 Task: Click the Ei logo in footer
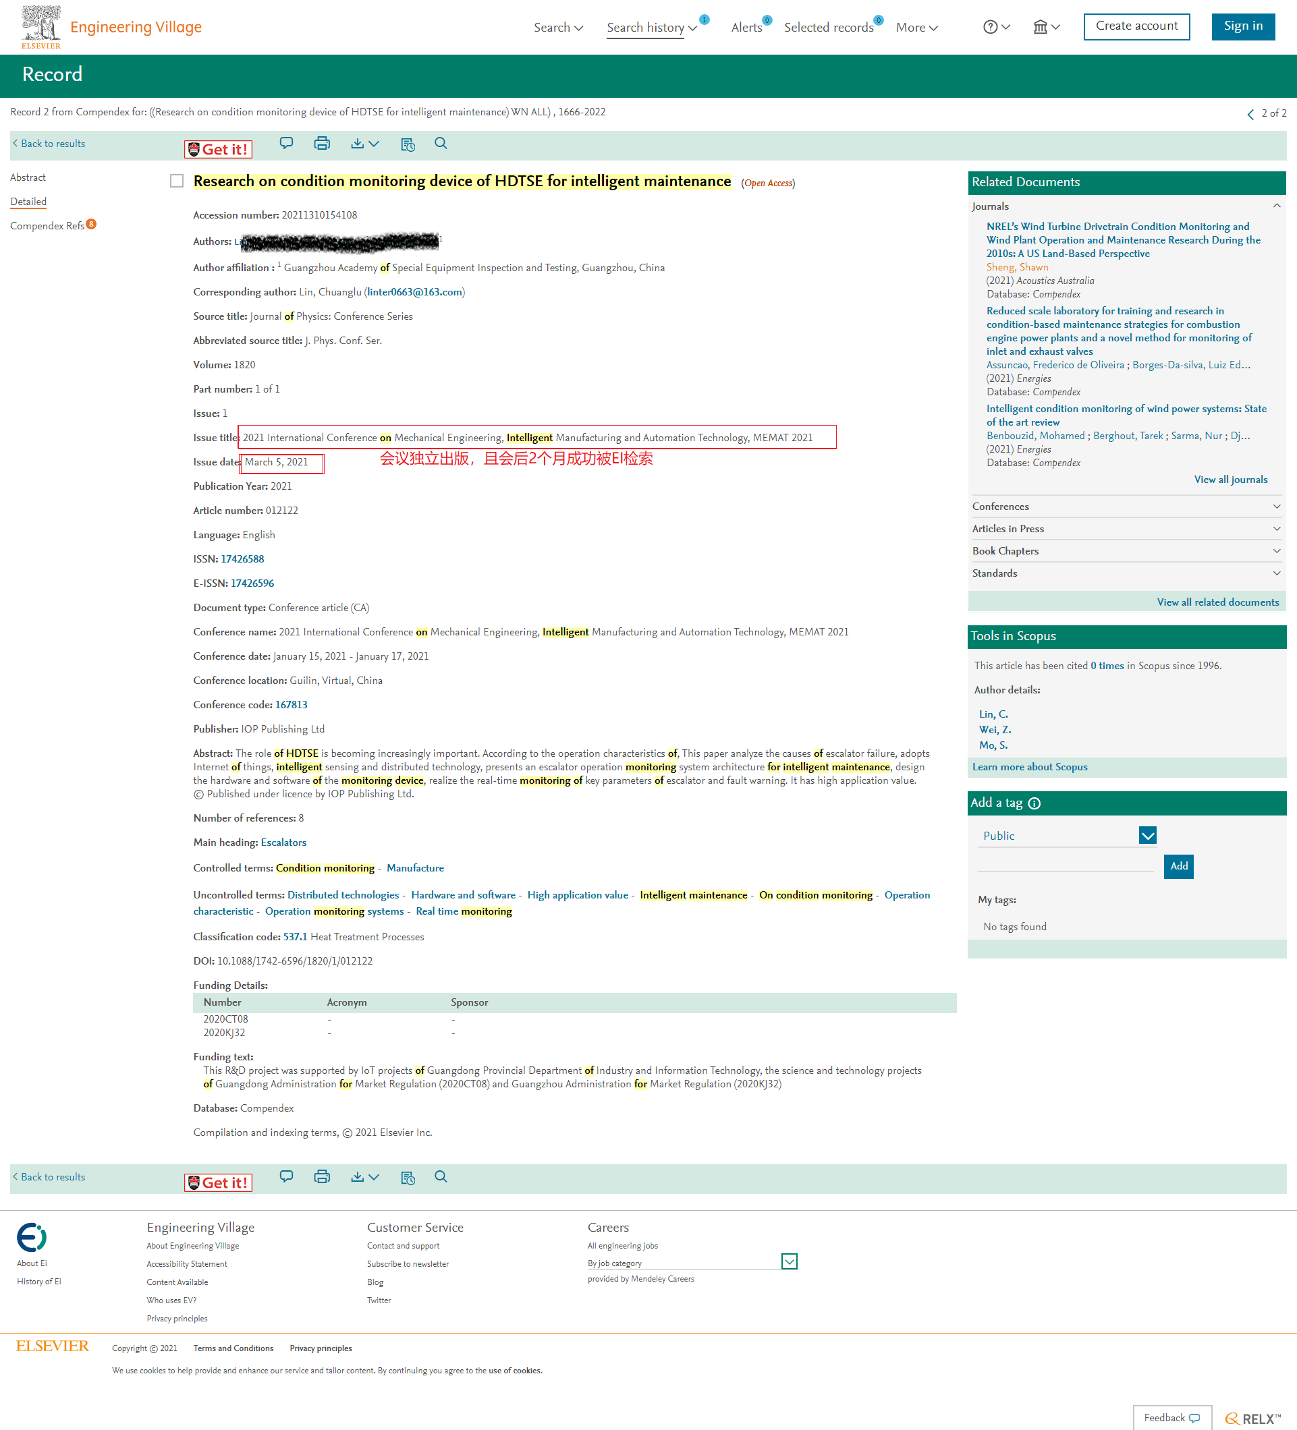click(x=31, y=1237)
